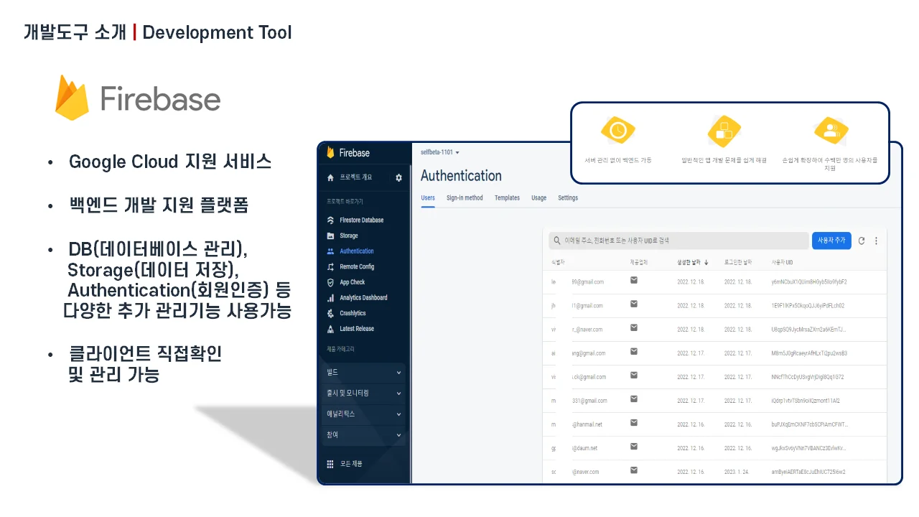The width and height of the screenshot is (919, 517).
Task: Click the ang@gmail.com identifier
Action: pos(589,353)
